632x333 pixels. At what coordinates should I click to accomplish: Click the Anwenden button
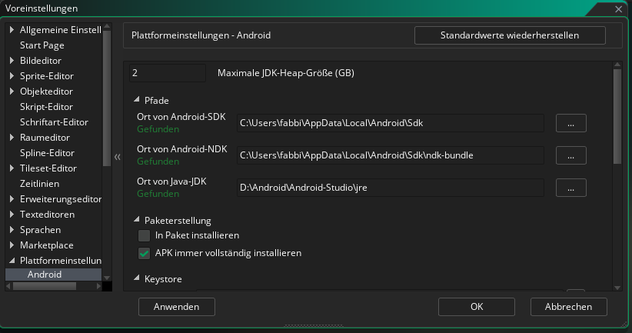click(177, 307)
